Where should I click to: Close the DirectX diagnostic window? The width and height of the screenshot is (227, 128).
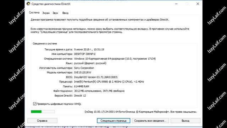[198, 4]
